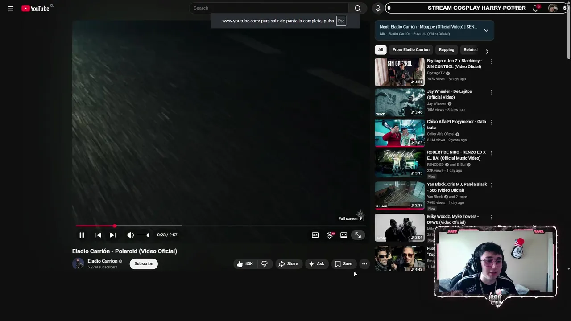This screenshot has width=571, height=321.
Task: Open Yan Block 666 video thumbnail
Action: pyautogui.click(x=400, y=196)
